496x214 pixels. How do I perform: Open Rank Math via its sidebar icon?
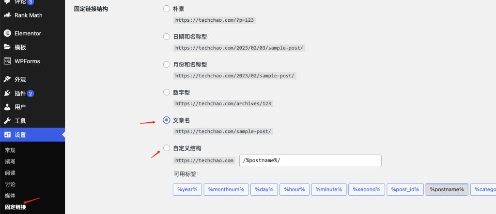7,15
